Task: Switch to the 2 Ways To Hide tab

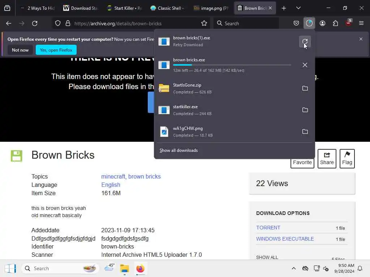Action: tap(38, 8)
